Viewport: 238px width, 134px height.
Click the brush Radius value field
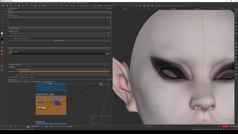click(88, 6)
